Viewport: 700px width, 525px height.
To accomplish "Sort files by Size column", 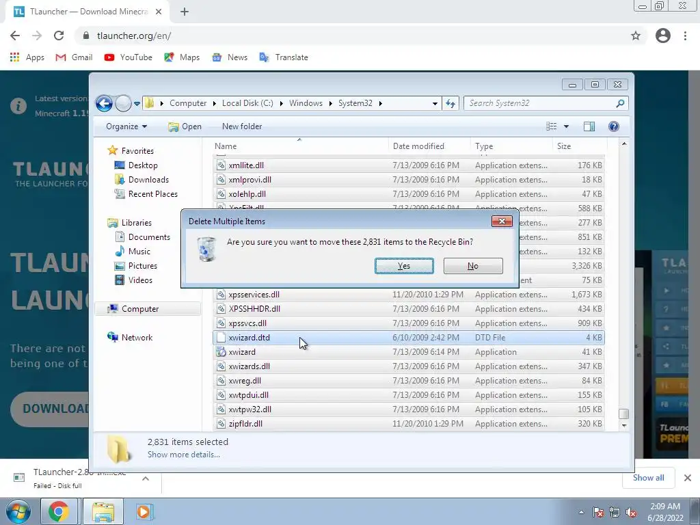I will coord(580,146).
